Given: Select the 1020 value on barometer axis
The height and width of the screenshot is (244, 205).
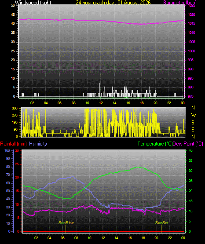Looking at the screenshot, I should click(192, 15).
